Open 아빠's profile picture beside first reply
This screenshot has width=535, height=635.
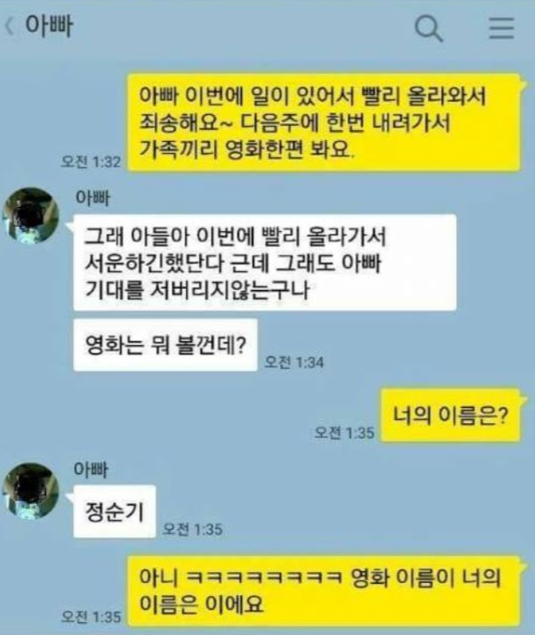pos(31,216)
